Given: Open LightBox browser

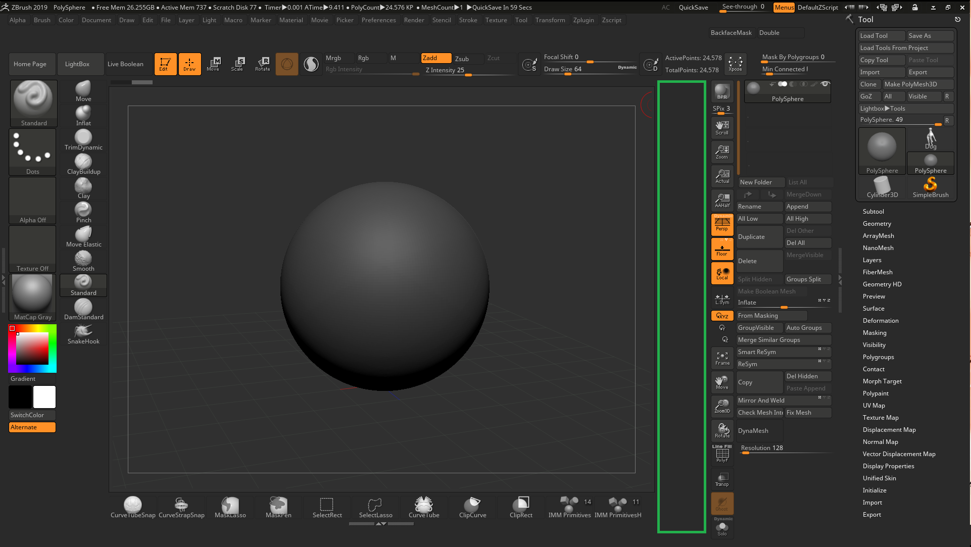Looking at the screenshot, I should click(80, 64).
